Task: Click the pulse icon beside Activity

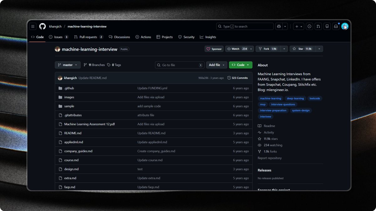Action: click(x=259, y=133)
